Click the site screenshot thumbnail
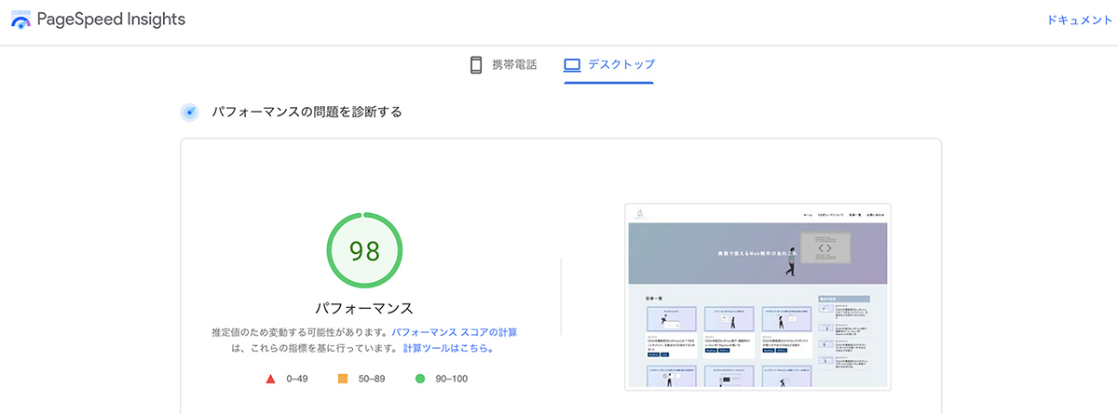 757,297
